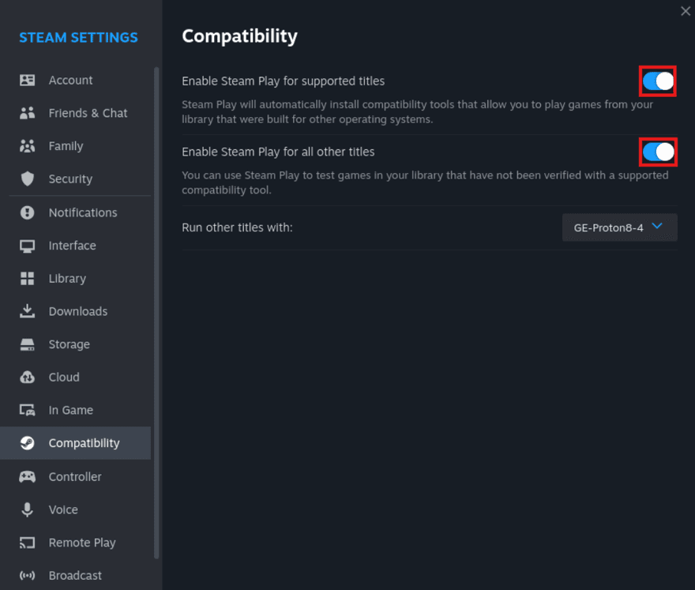Enable Steam Play for supported titles
This screenshot has width=695, height=590.
click(x=658, y=81)
